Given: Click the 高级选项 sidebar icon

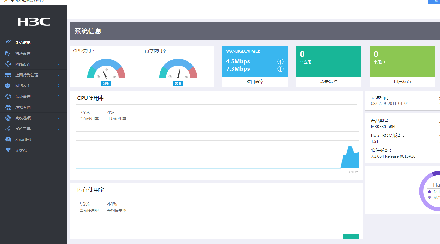Looking at the screenshot, I should pyautogui.click(x=8, y=118).
